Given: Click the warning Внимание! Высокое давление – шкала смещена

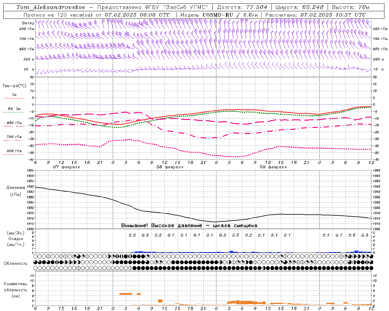Looking at the screenshot, I should click(x=189, y=226).
